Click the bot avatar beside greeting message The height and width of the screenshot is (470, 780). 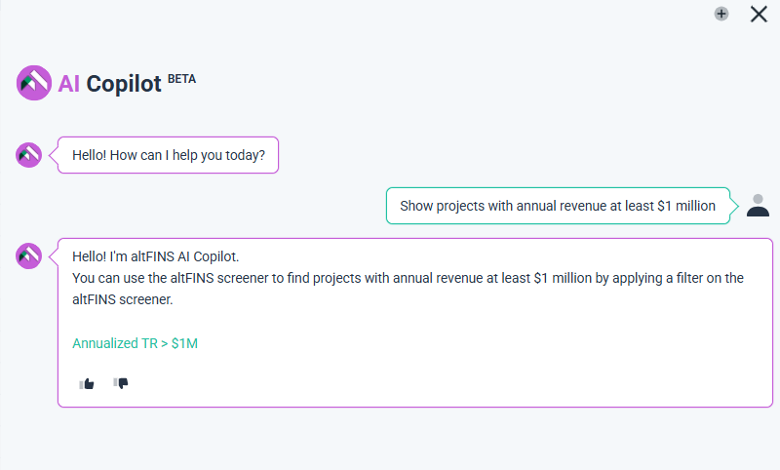tap(29, 154)
